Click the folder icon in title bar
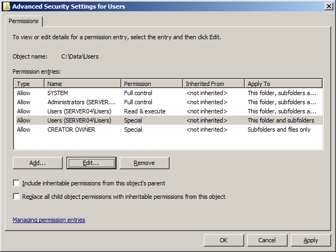The height and width of the screenshot is (252, 336). click(x=6, y=6)
